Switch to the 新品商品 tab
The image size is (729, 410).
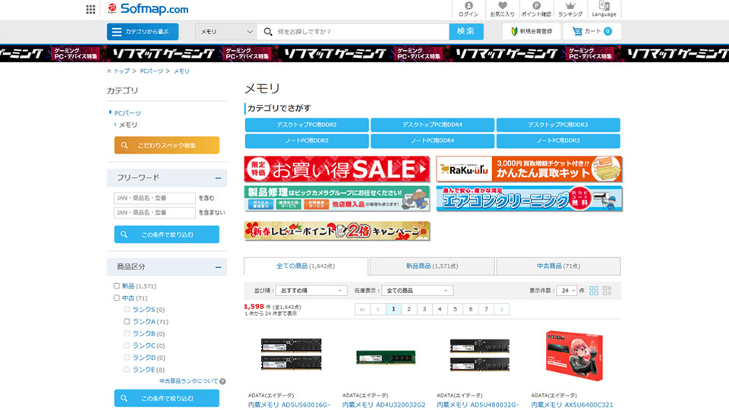431,266
